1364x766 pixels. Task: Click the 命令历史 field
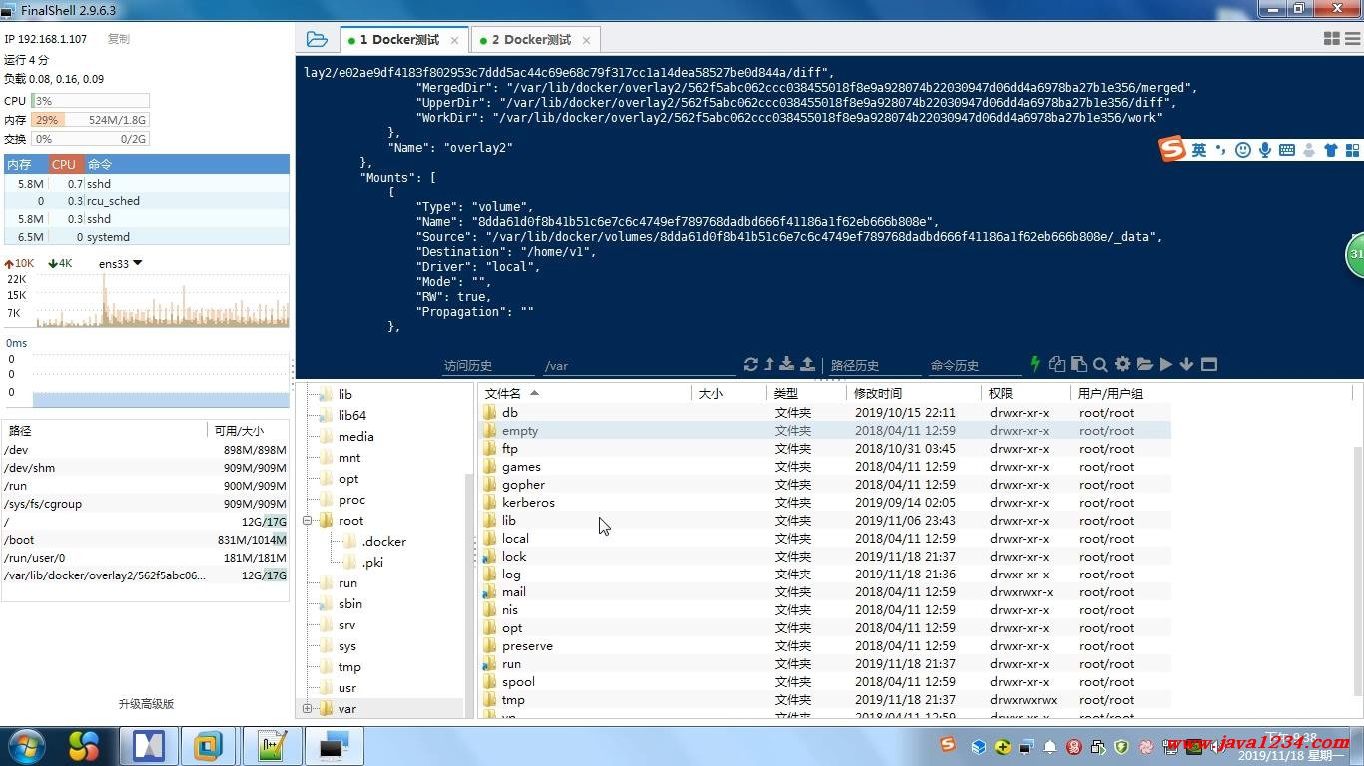974,366
